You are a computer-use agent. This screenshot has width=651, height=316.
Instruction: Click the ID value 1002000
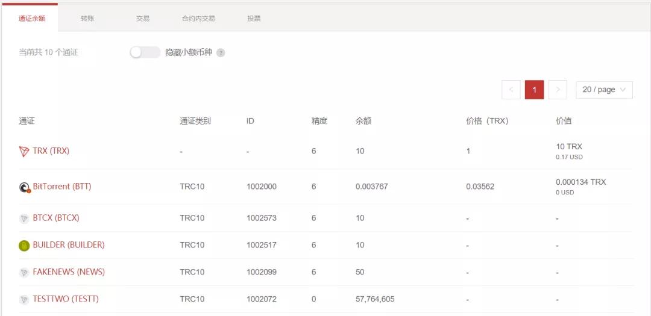coord(262,187)
